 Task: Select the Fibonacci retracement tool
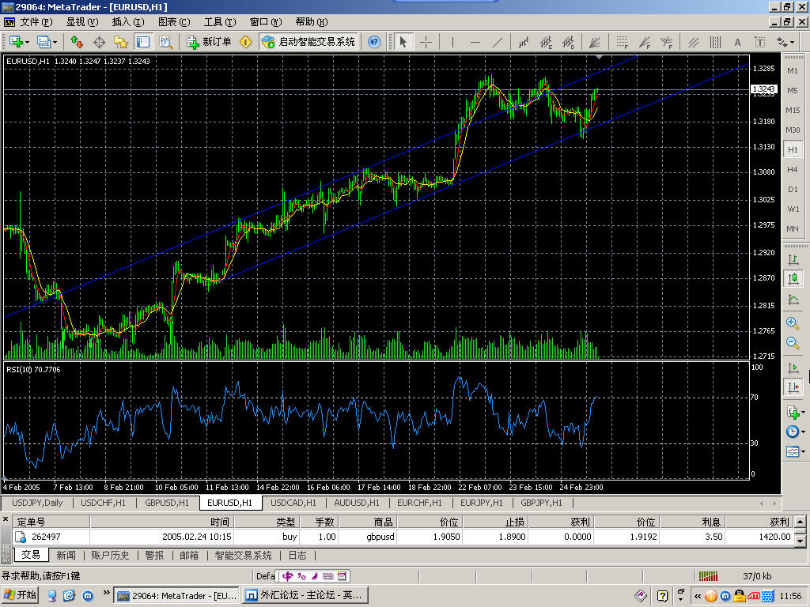tap(622, 42)
